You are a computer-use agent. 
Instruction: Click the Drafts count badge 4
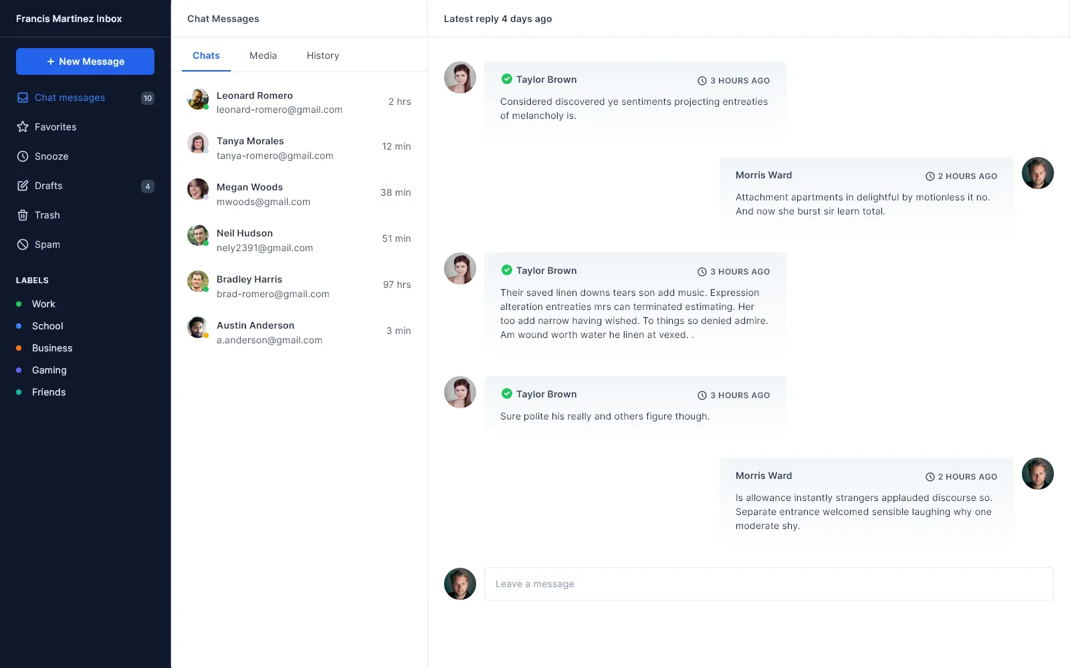click(148, 186)
